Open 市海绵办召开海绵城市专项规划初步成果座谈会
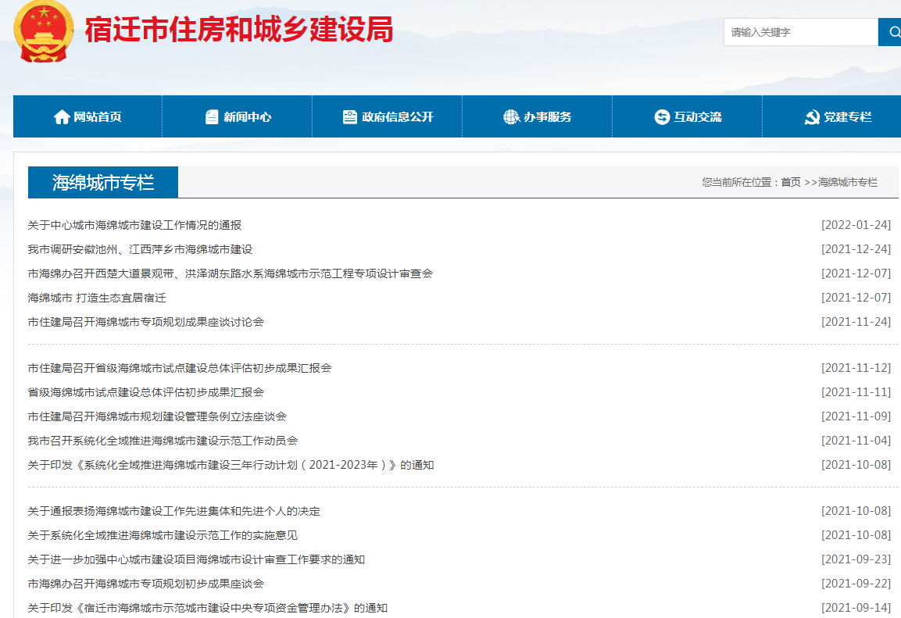901x618 pixels. coord(146,583)
